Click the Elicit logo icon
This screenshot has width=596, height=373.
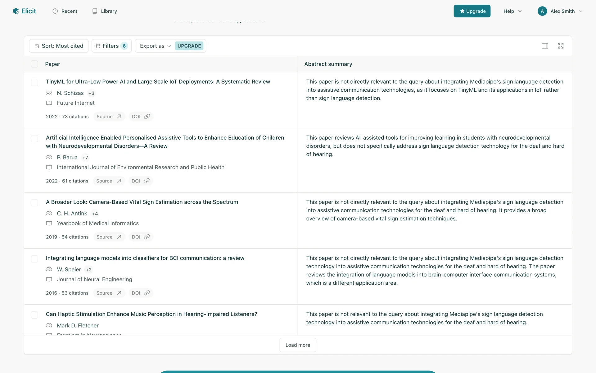point(16,11)
